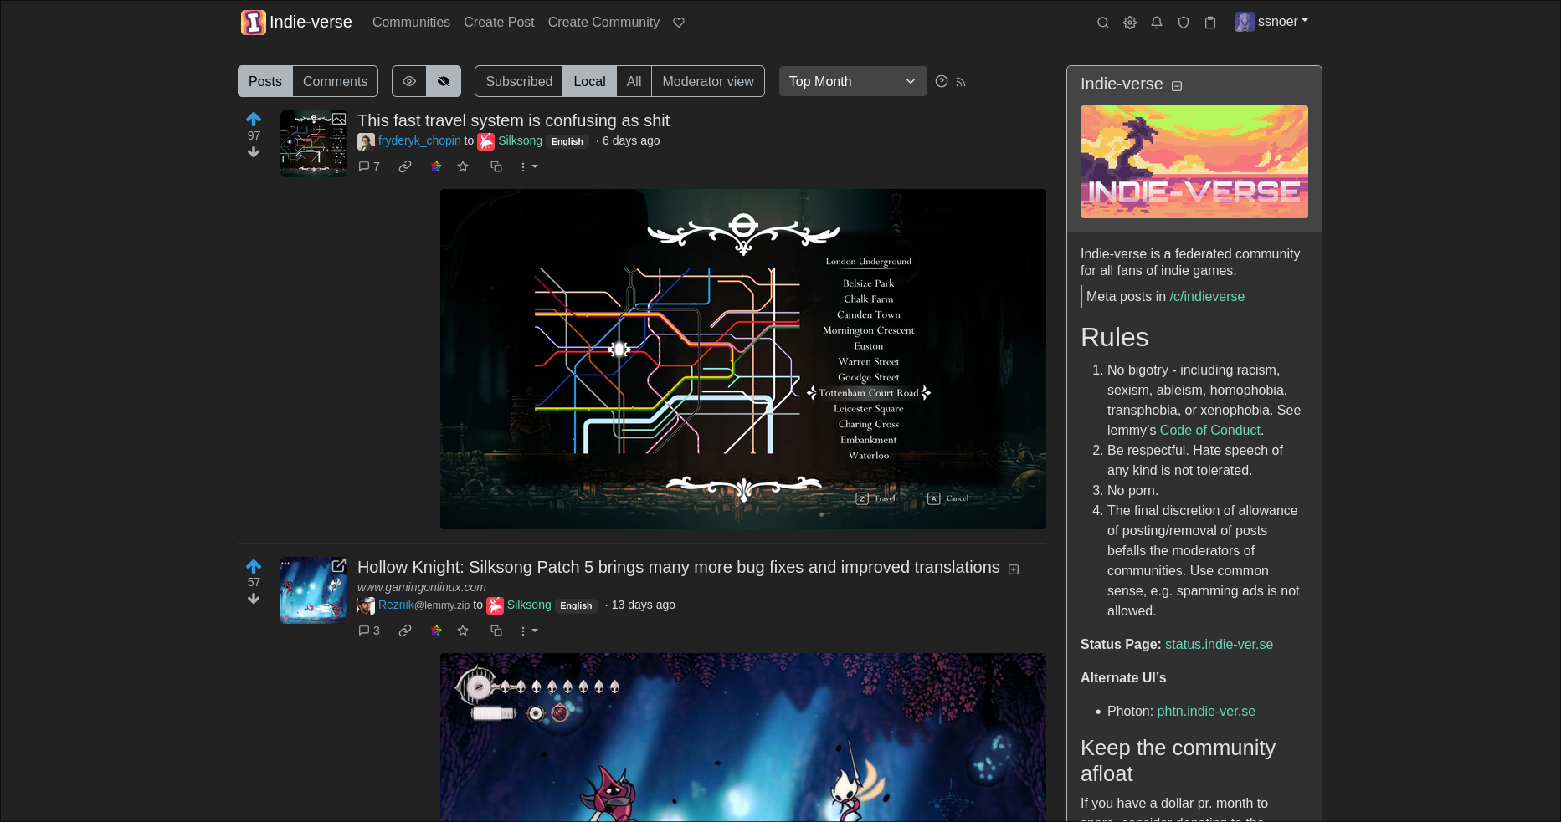This screenshot has height=822, width=1561.
Task: Upvote the fast travel system post
Action: pos(254,118)
